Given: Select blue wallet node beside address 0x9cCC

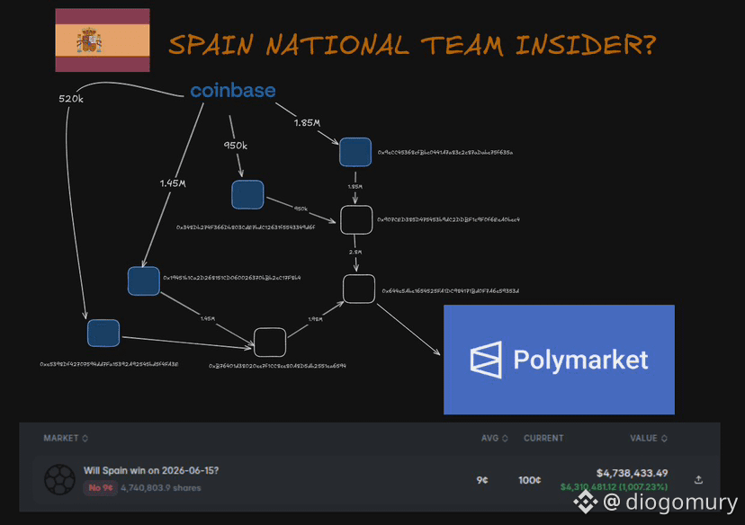Looking at the screenshot, I should (x=355, y=152).
